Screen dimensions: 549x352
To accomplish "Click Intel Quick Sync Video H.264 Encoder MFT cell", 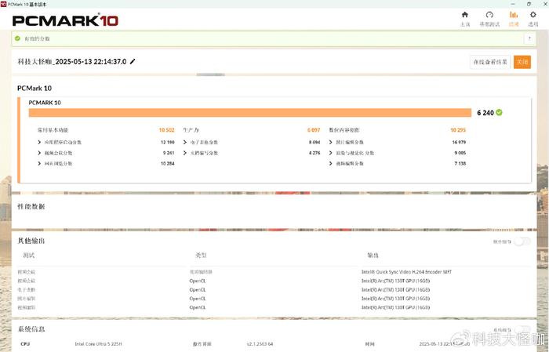I will (406, 272).
